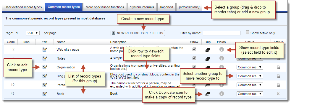Click the Description column header
The width and height of the screenshot is (312, 107).
pyautogui.click(x=147, y=42)
